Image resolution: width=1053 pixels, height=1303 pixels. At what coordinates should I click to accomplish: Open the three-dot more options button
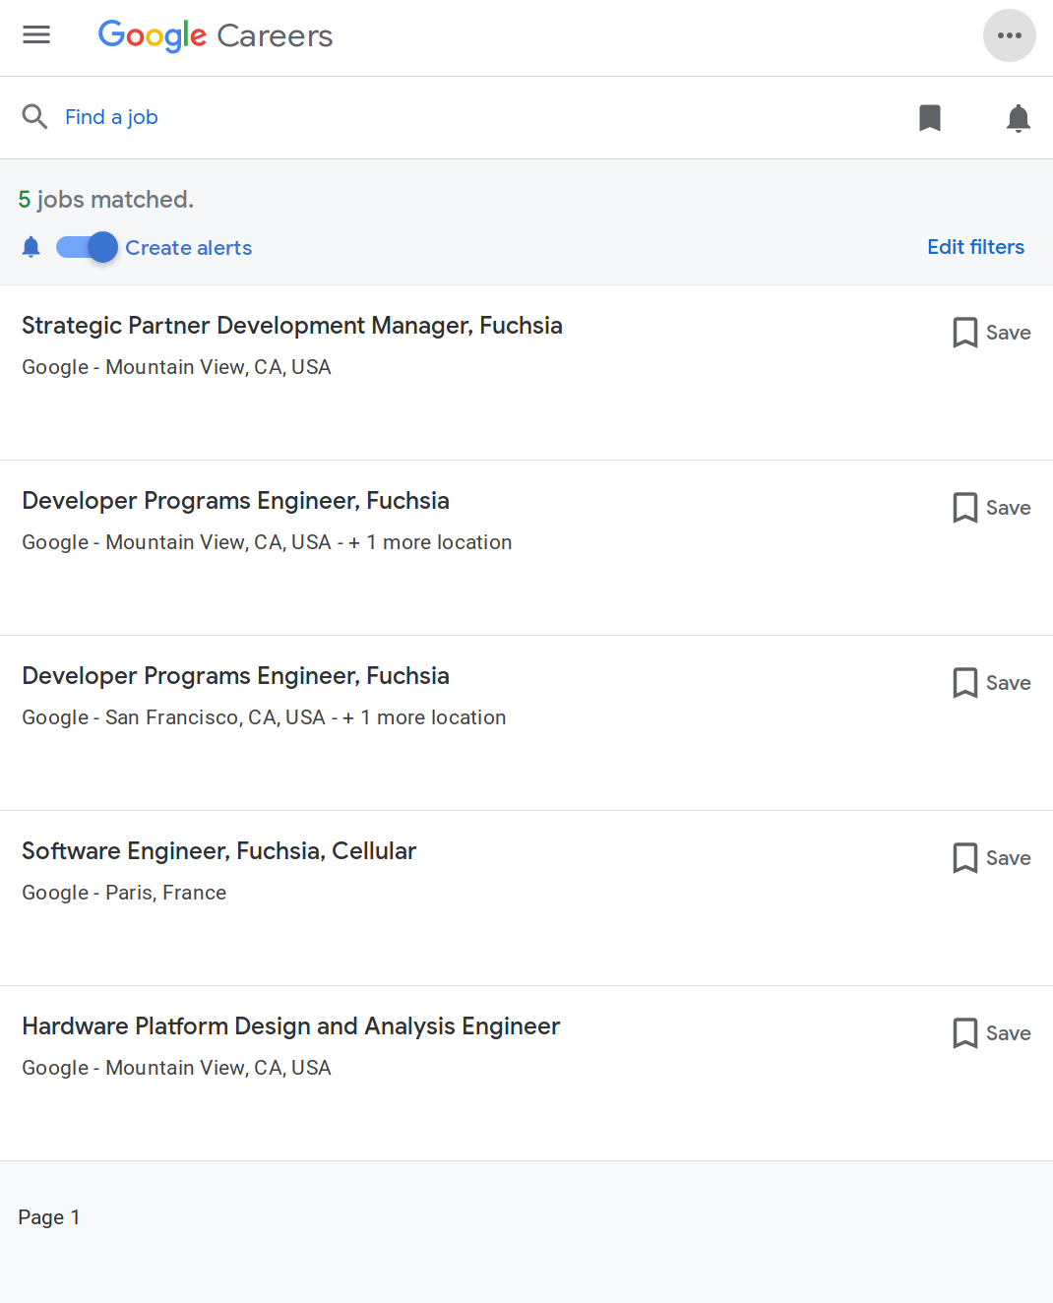coord(1010,35)
